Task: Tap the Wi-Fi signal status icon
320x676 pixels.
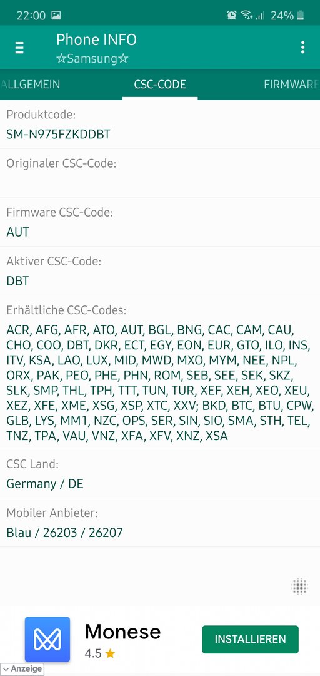Action: 246,16
